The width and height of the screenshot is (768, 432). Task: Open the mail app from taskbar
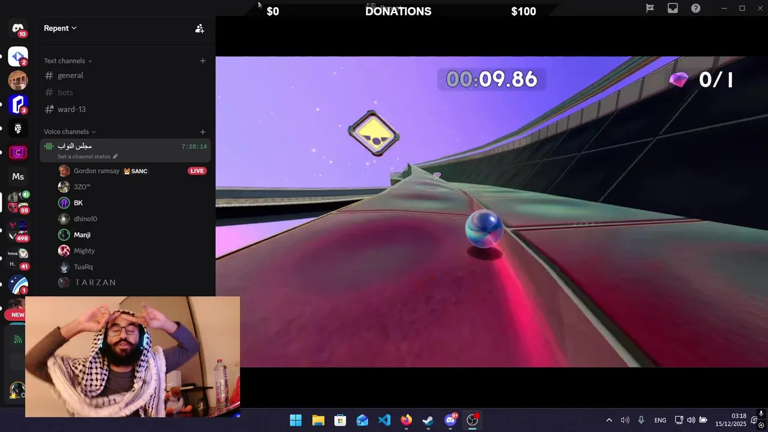(x=362, y=420)
